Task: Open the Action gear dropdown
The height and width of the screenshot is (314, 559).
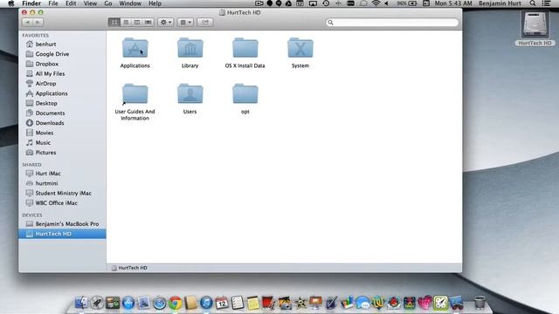Action: pos(166,22)
